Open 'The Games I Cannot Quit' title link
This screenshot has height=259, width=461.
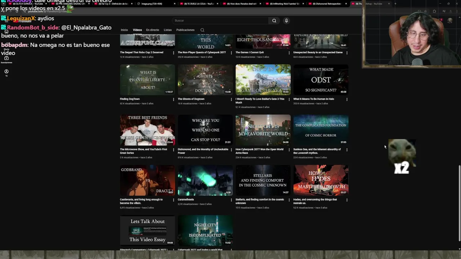(250, 53)
